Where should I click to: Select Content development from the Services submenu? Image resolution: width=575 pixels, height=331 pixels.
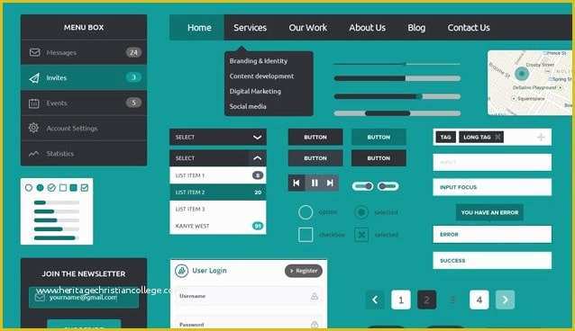pos(261,76)
